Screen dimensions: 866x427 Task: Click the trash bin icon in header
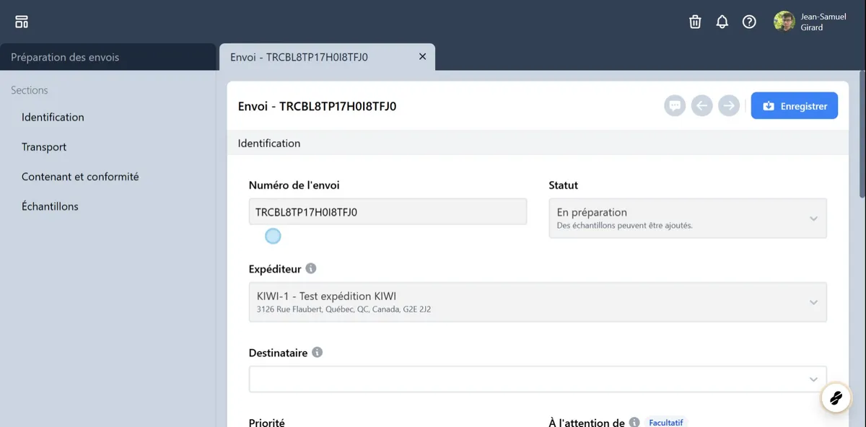tap(695, 22)
